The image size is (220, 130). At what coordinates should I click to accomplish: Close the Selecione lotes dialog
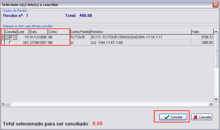[x=215, y=5]
